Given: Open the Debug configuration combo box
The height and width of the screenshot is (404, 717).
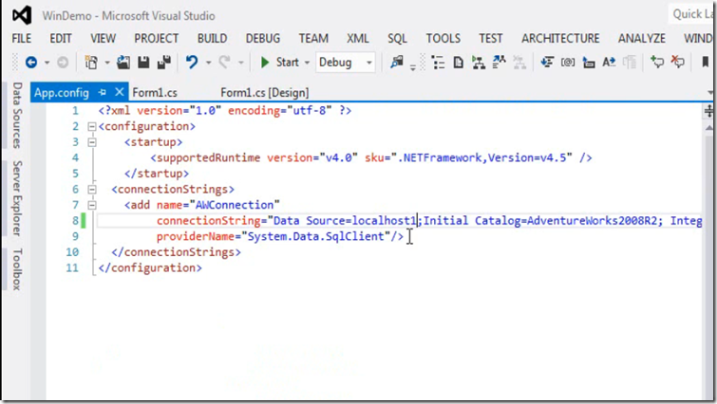Looking at the screenshot, I should (346, 62).
